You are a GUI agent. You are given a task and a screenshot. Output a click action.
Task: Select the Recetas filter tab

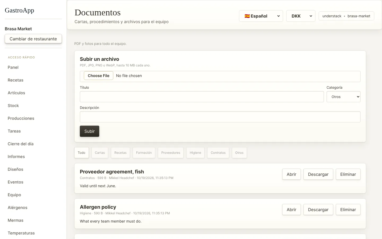pos(120,153)
